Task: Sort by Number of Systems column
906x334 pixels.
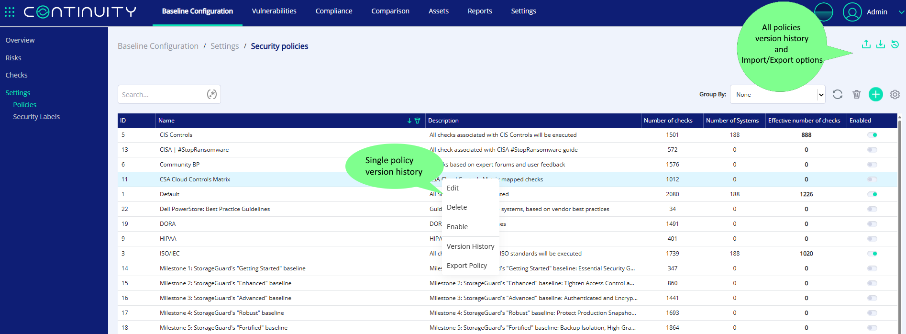Action: [734, 121]
